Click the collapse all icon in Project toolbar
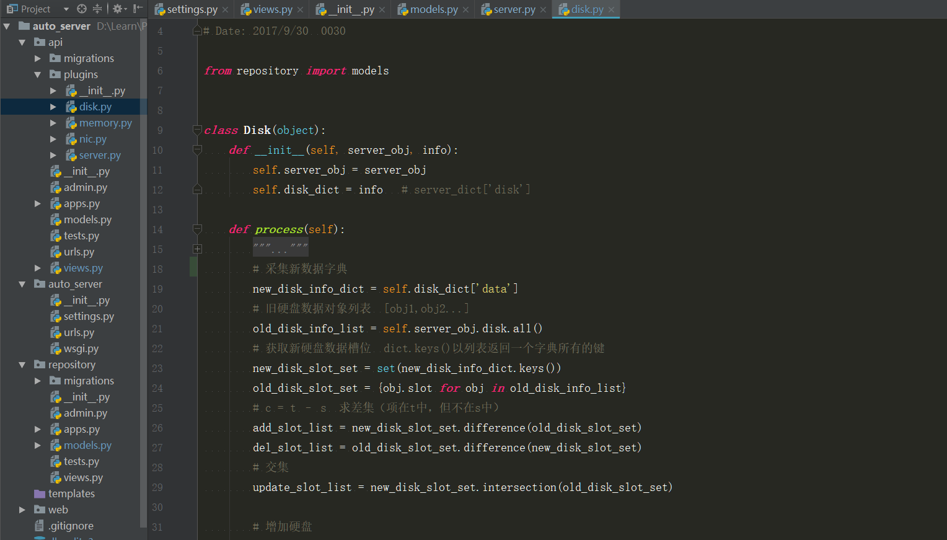The height and width of the screenshot is (540, 947). point(97,9)
